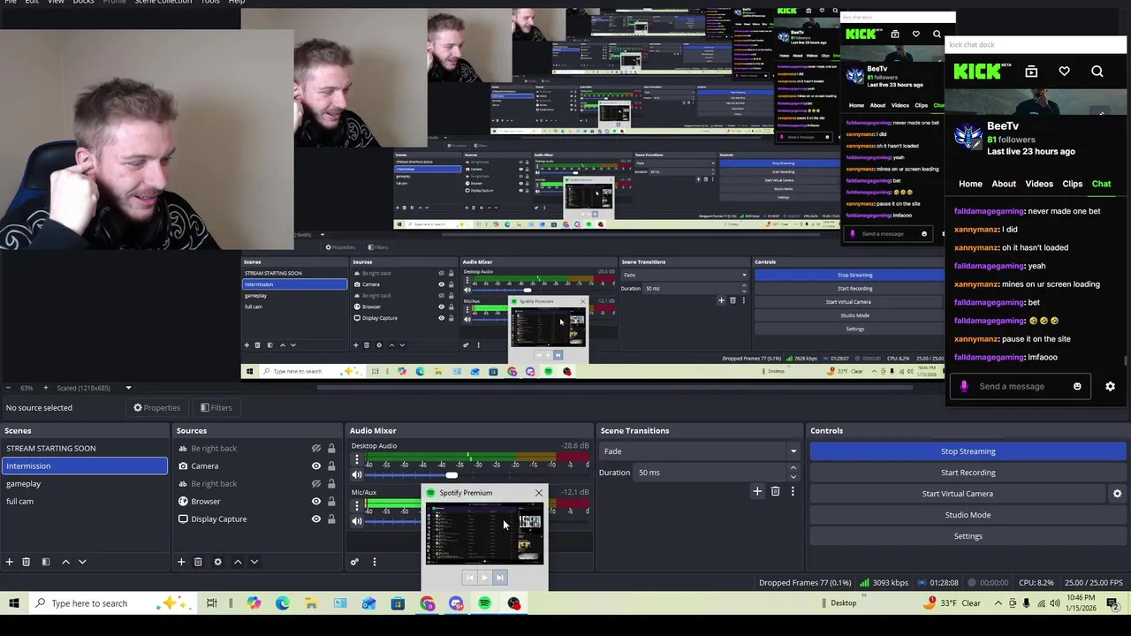1131x636 pixels.
Task: Open Kick chat settings gear
Action: coord(1110,386)
